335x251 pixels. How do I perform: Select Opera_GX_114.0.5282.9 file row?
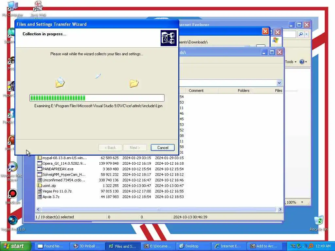coord(110,163)
